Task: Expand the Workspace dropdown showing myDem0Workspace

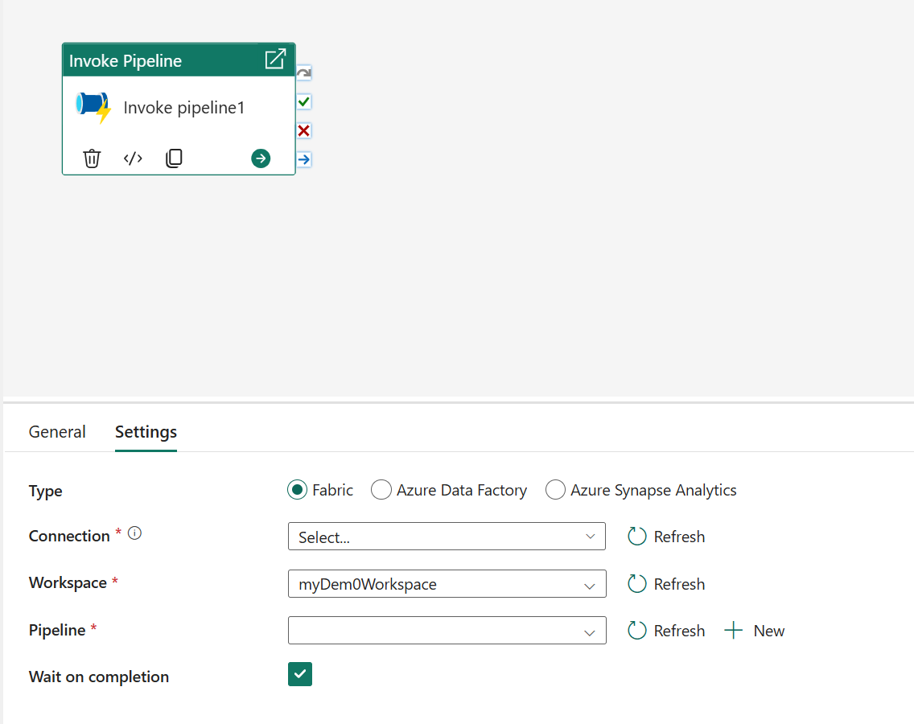Action: [x=447, y=584]
